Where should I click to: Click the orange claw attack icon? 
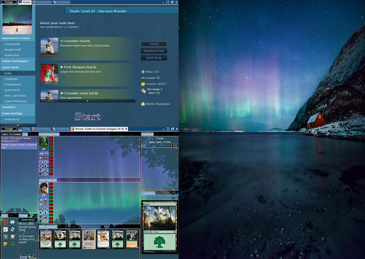[5, 244]
